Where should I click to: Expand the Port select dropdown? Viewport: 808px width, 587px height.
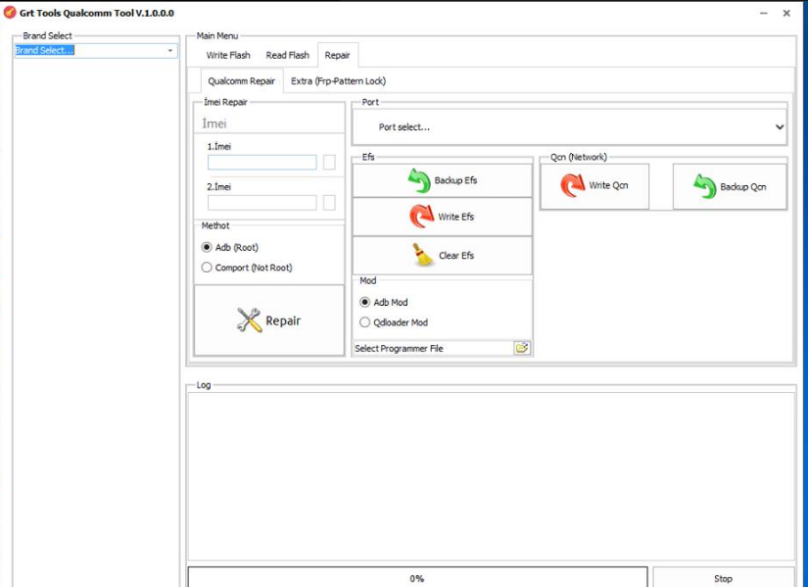(569, 126)
